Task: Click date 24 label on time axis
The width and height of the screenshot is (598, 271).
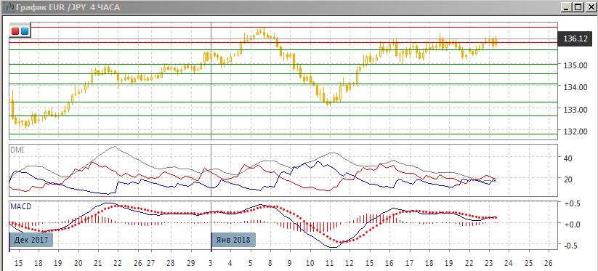Action: 509,263
